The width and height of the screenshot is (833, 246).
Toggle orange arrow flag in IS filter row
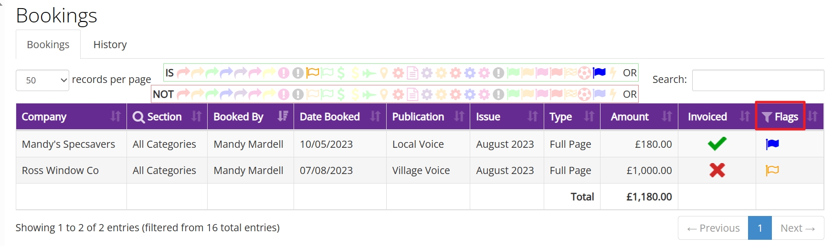pyautogui.click(x=198, y=73)
